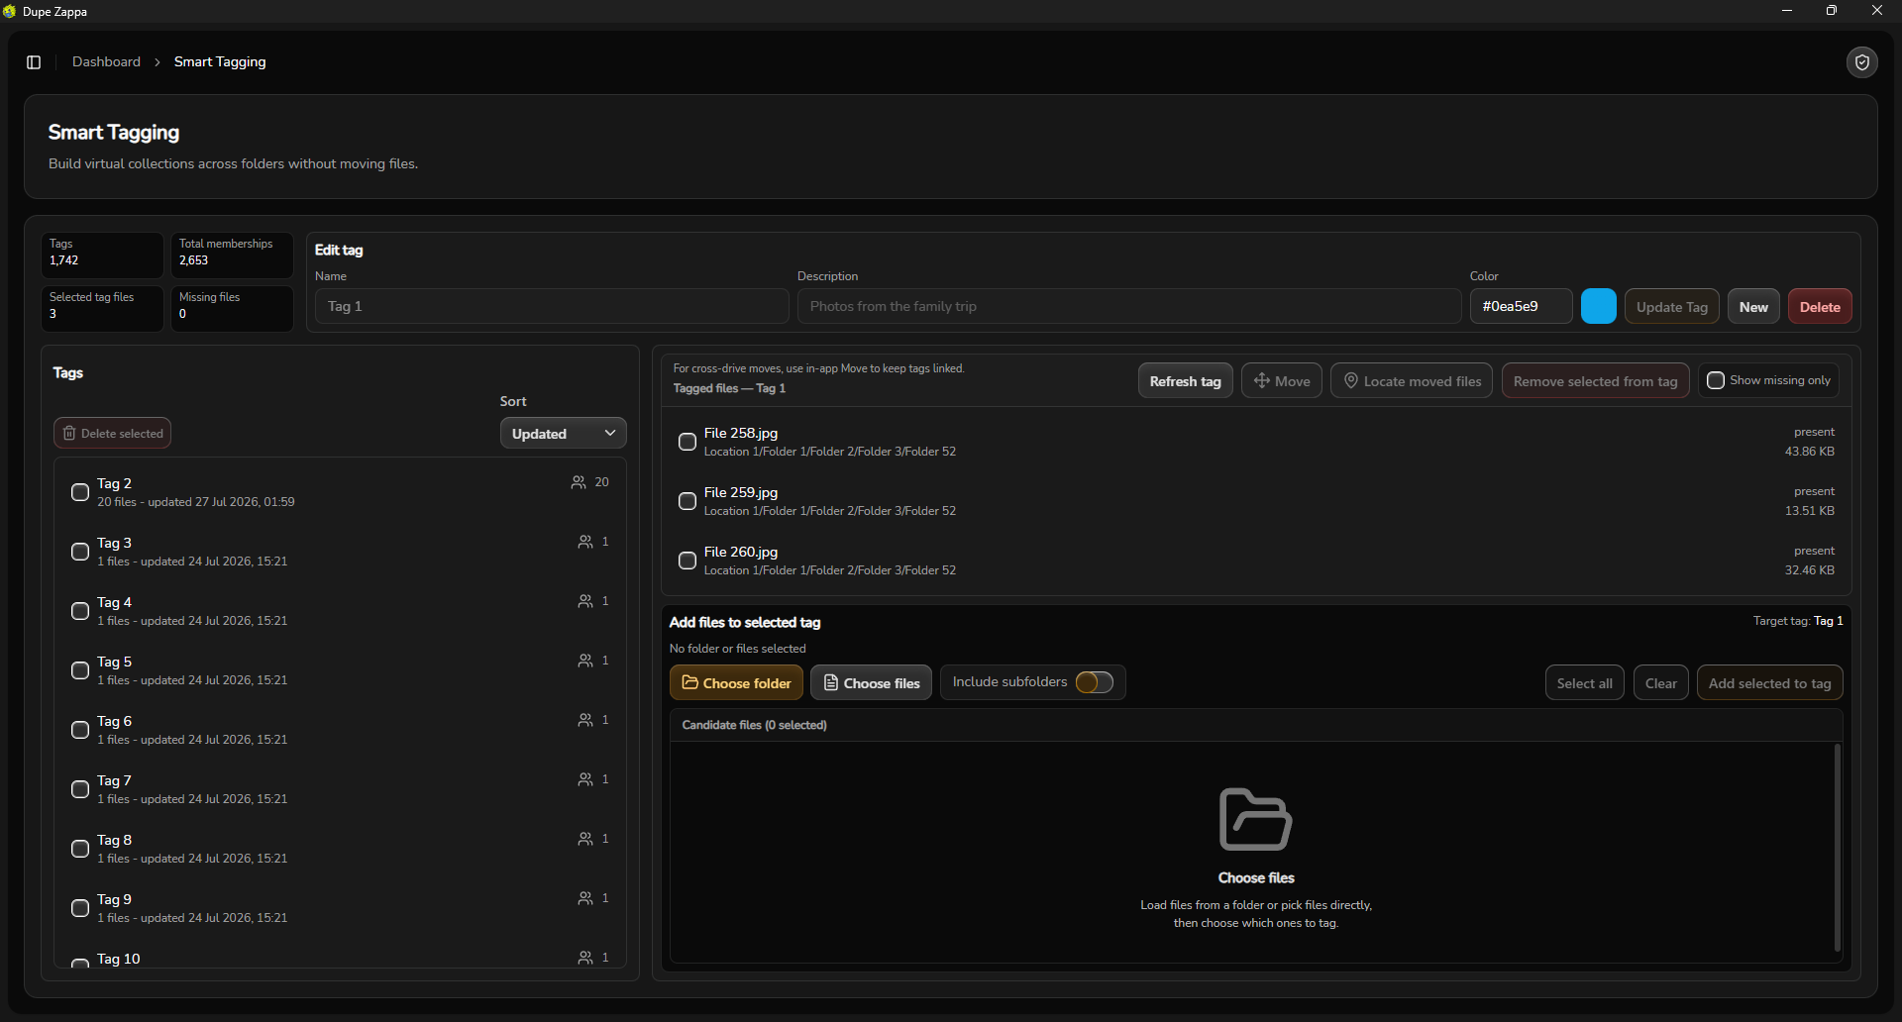Click the members icon for Tag 3
Viewport: 1902px width, 1022px height.
585,542
